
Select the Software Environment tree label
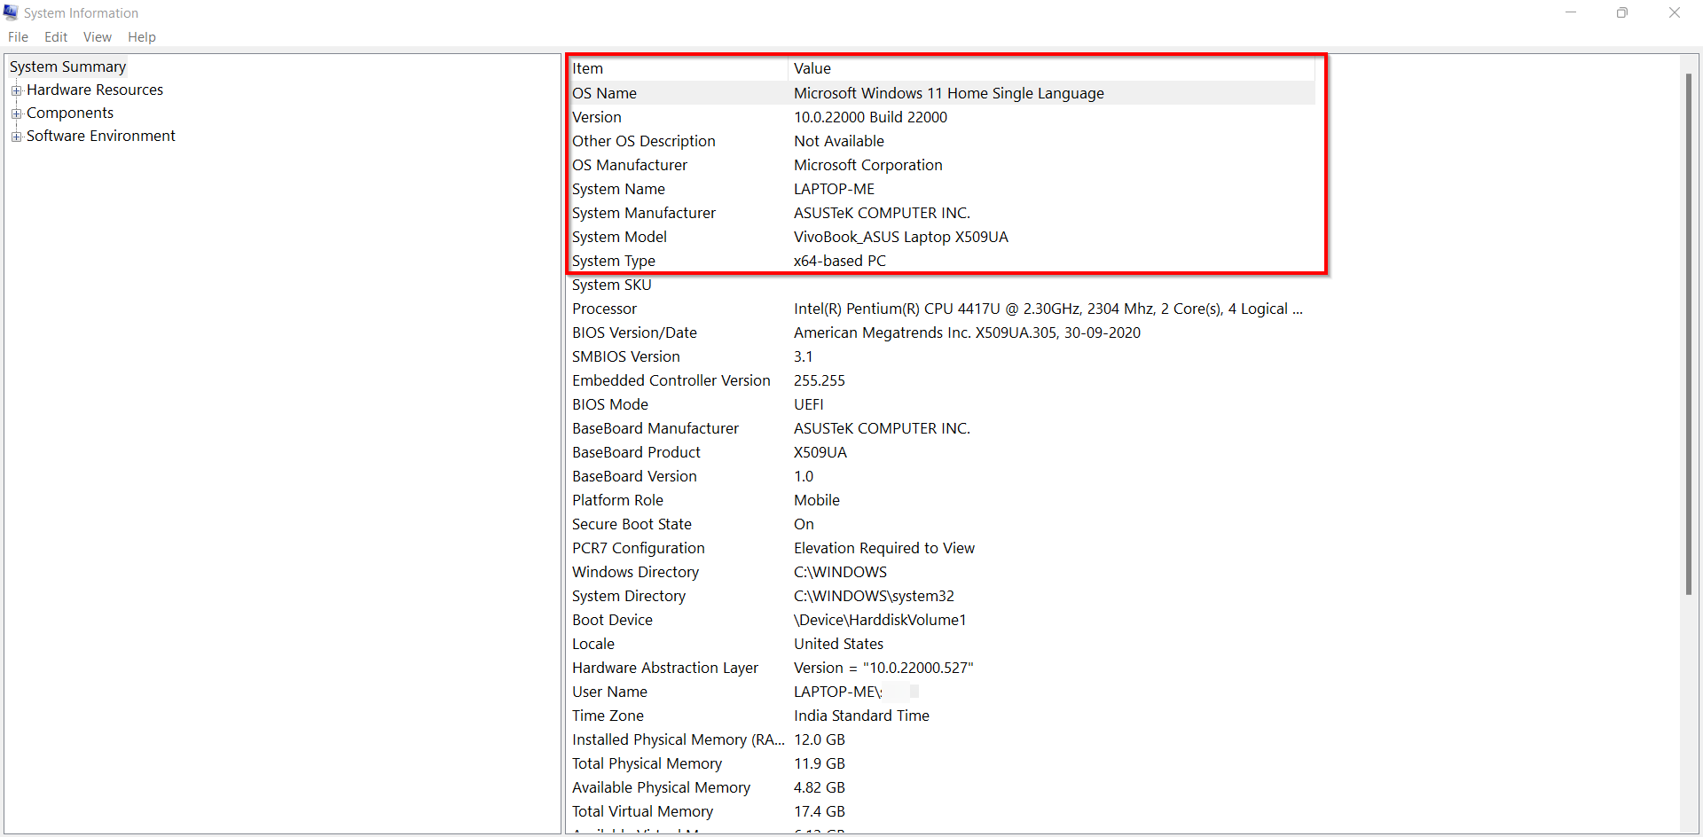pyautogui.click(x=101, y=136)
